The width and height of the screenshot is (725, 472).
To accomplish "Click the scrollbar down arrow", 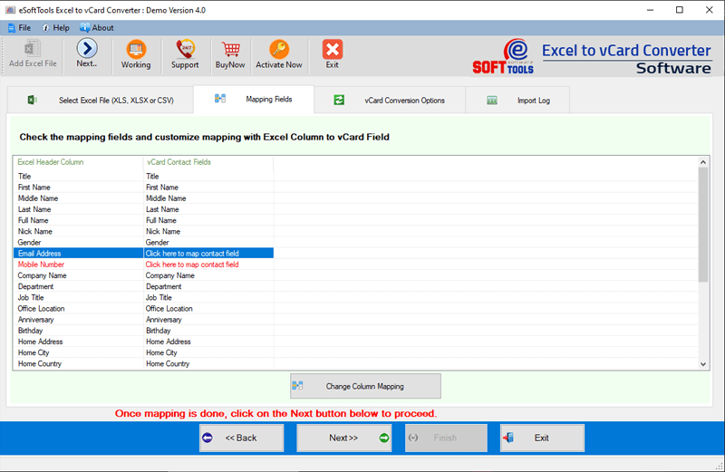I will (x=703, y=364).
